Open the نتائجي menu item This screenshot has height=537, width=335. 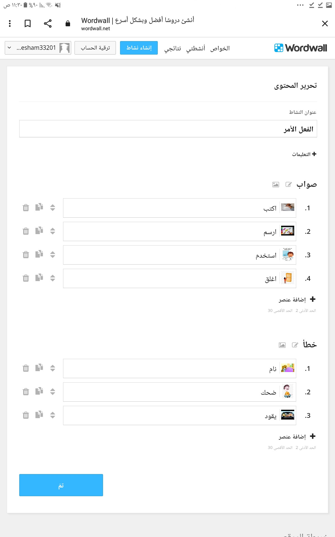pyautogui.click(x=173, y=48)
